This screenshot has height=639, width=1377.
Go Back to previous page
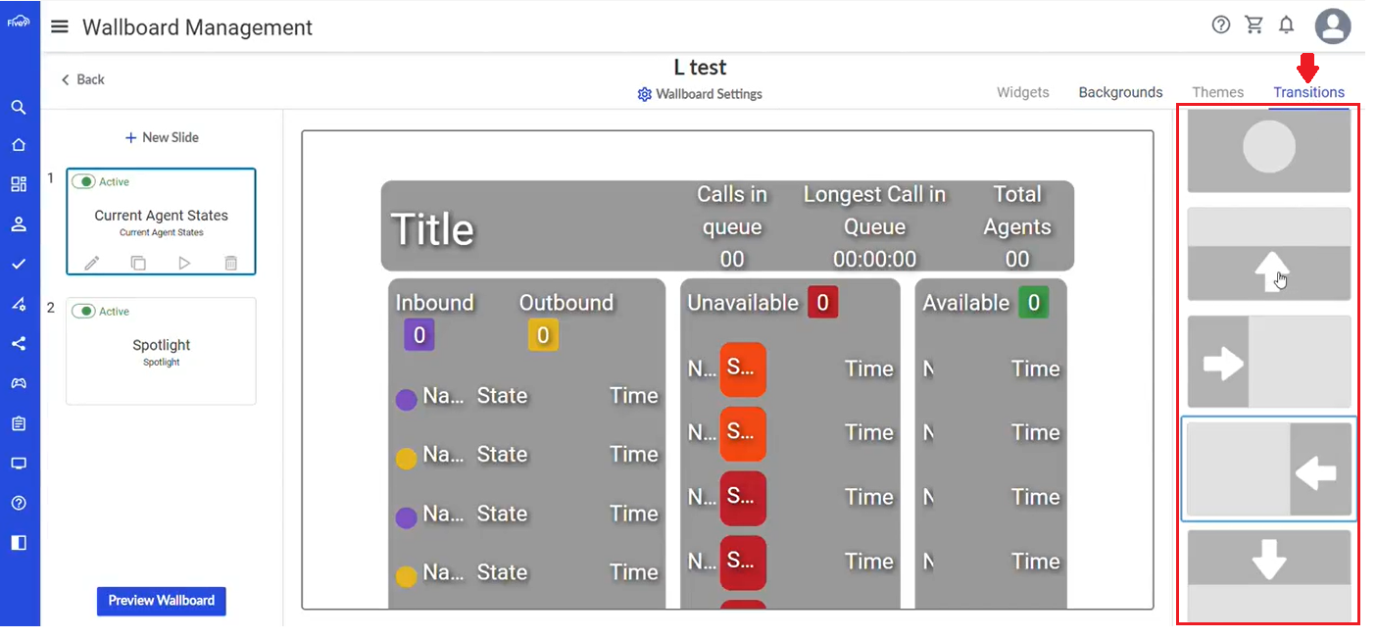point(82,79)
